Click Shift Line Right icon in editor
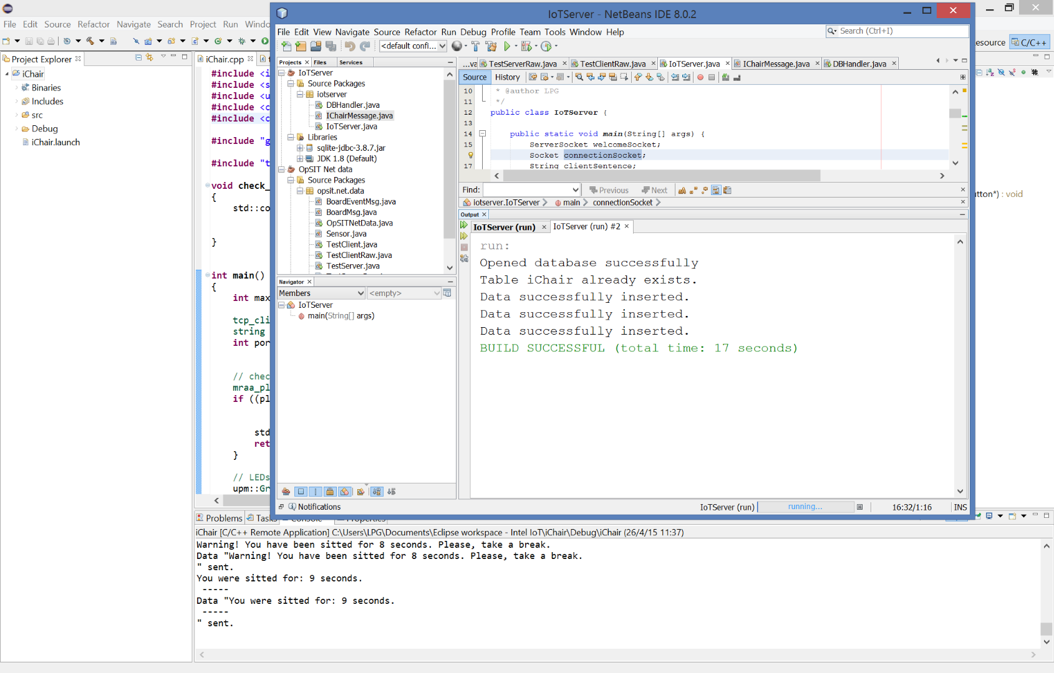The width and height of the screenshot is (1054, 673). [x=686, y=77]
